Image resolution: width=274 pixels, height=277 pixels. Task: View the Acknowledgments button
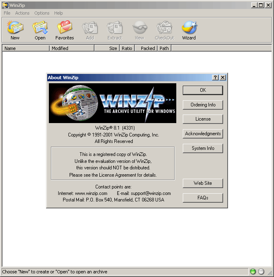pyautogui.click(x=203, y=134)
